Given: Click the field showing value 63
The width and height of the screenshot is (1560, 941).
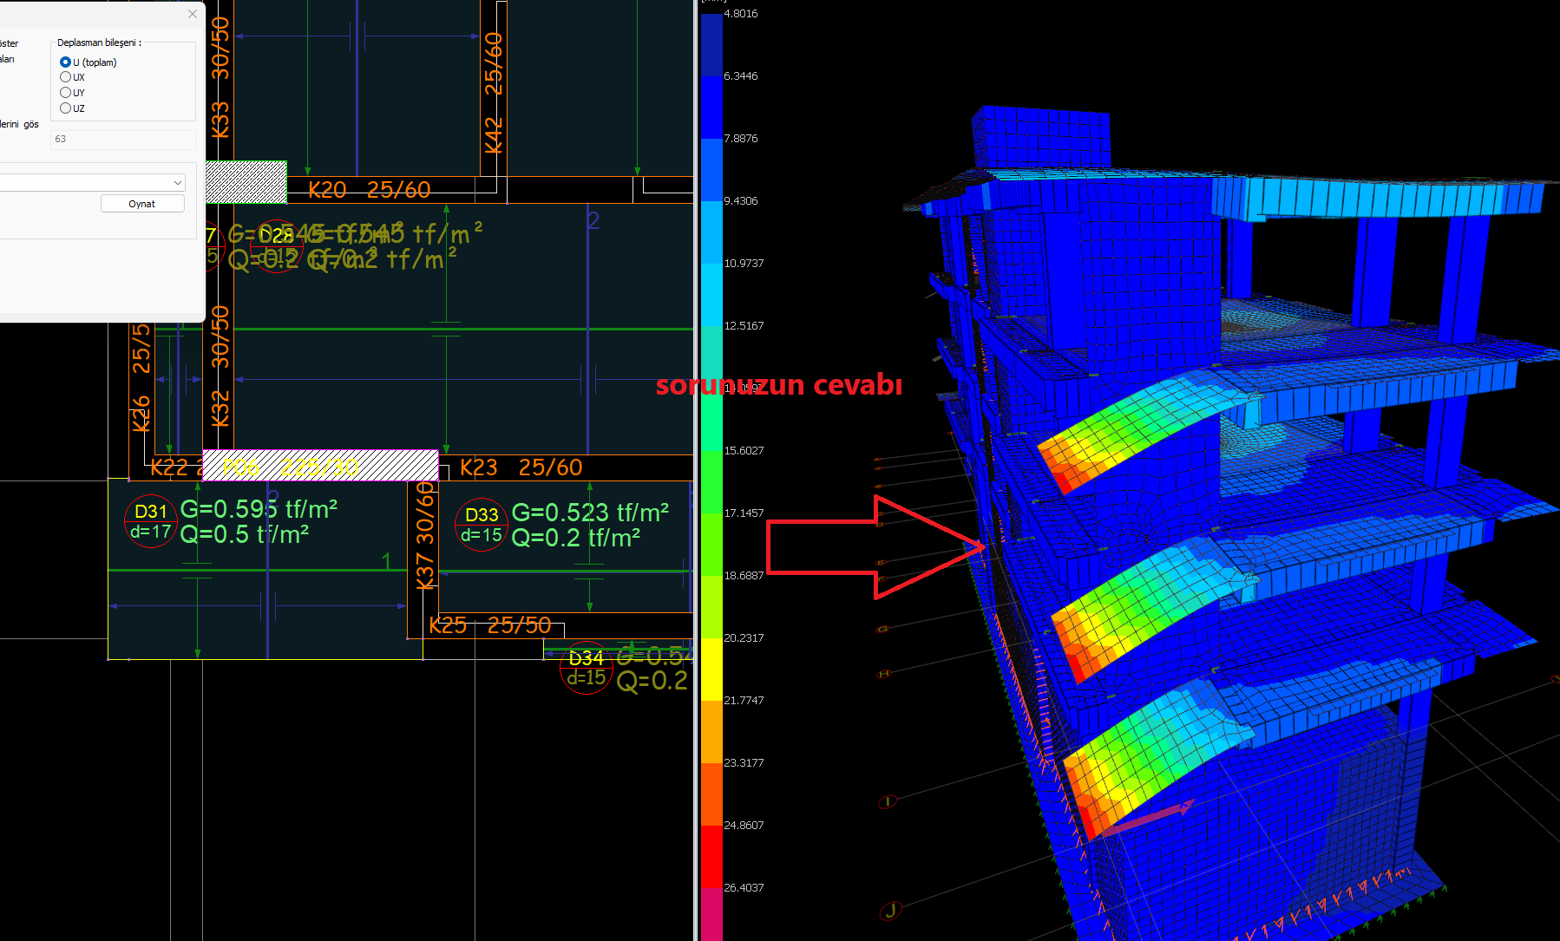Looking at the screenshot, I should point(121,139).
